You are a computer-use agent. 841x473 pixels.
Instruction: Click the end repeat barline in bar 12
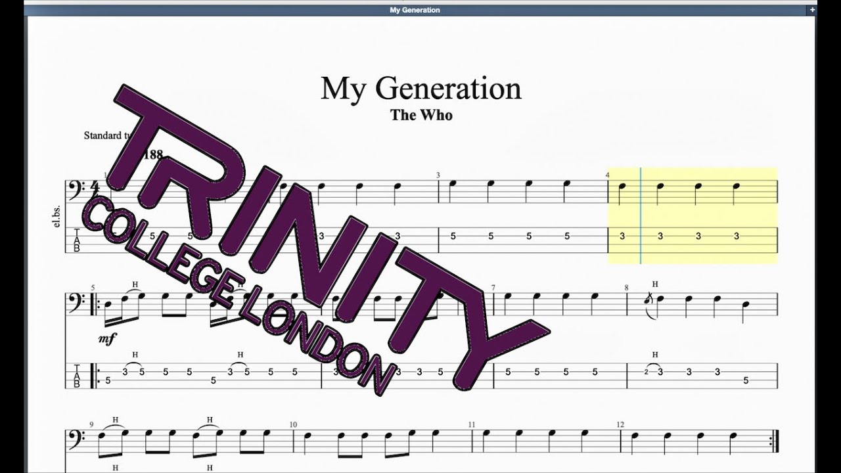(x=774, y=441)
